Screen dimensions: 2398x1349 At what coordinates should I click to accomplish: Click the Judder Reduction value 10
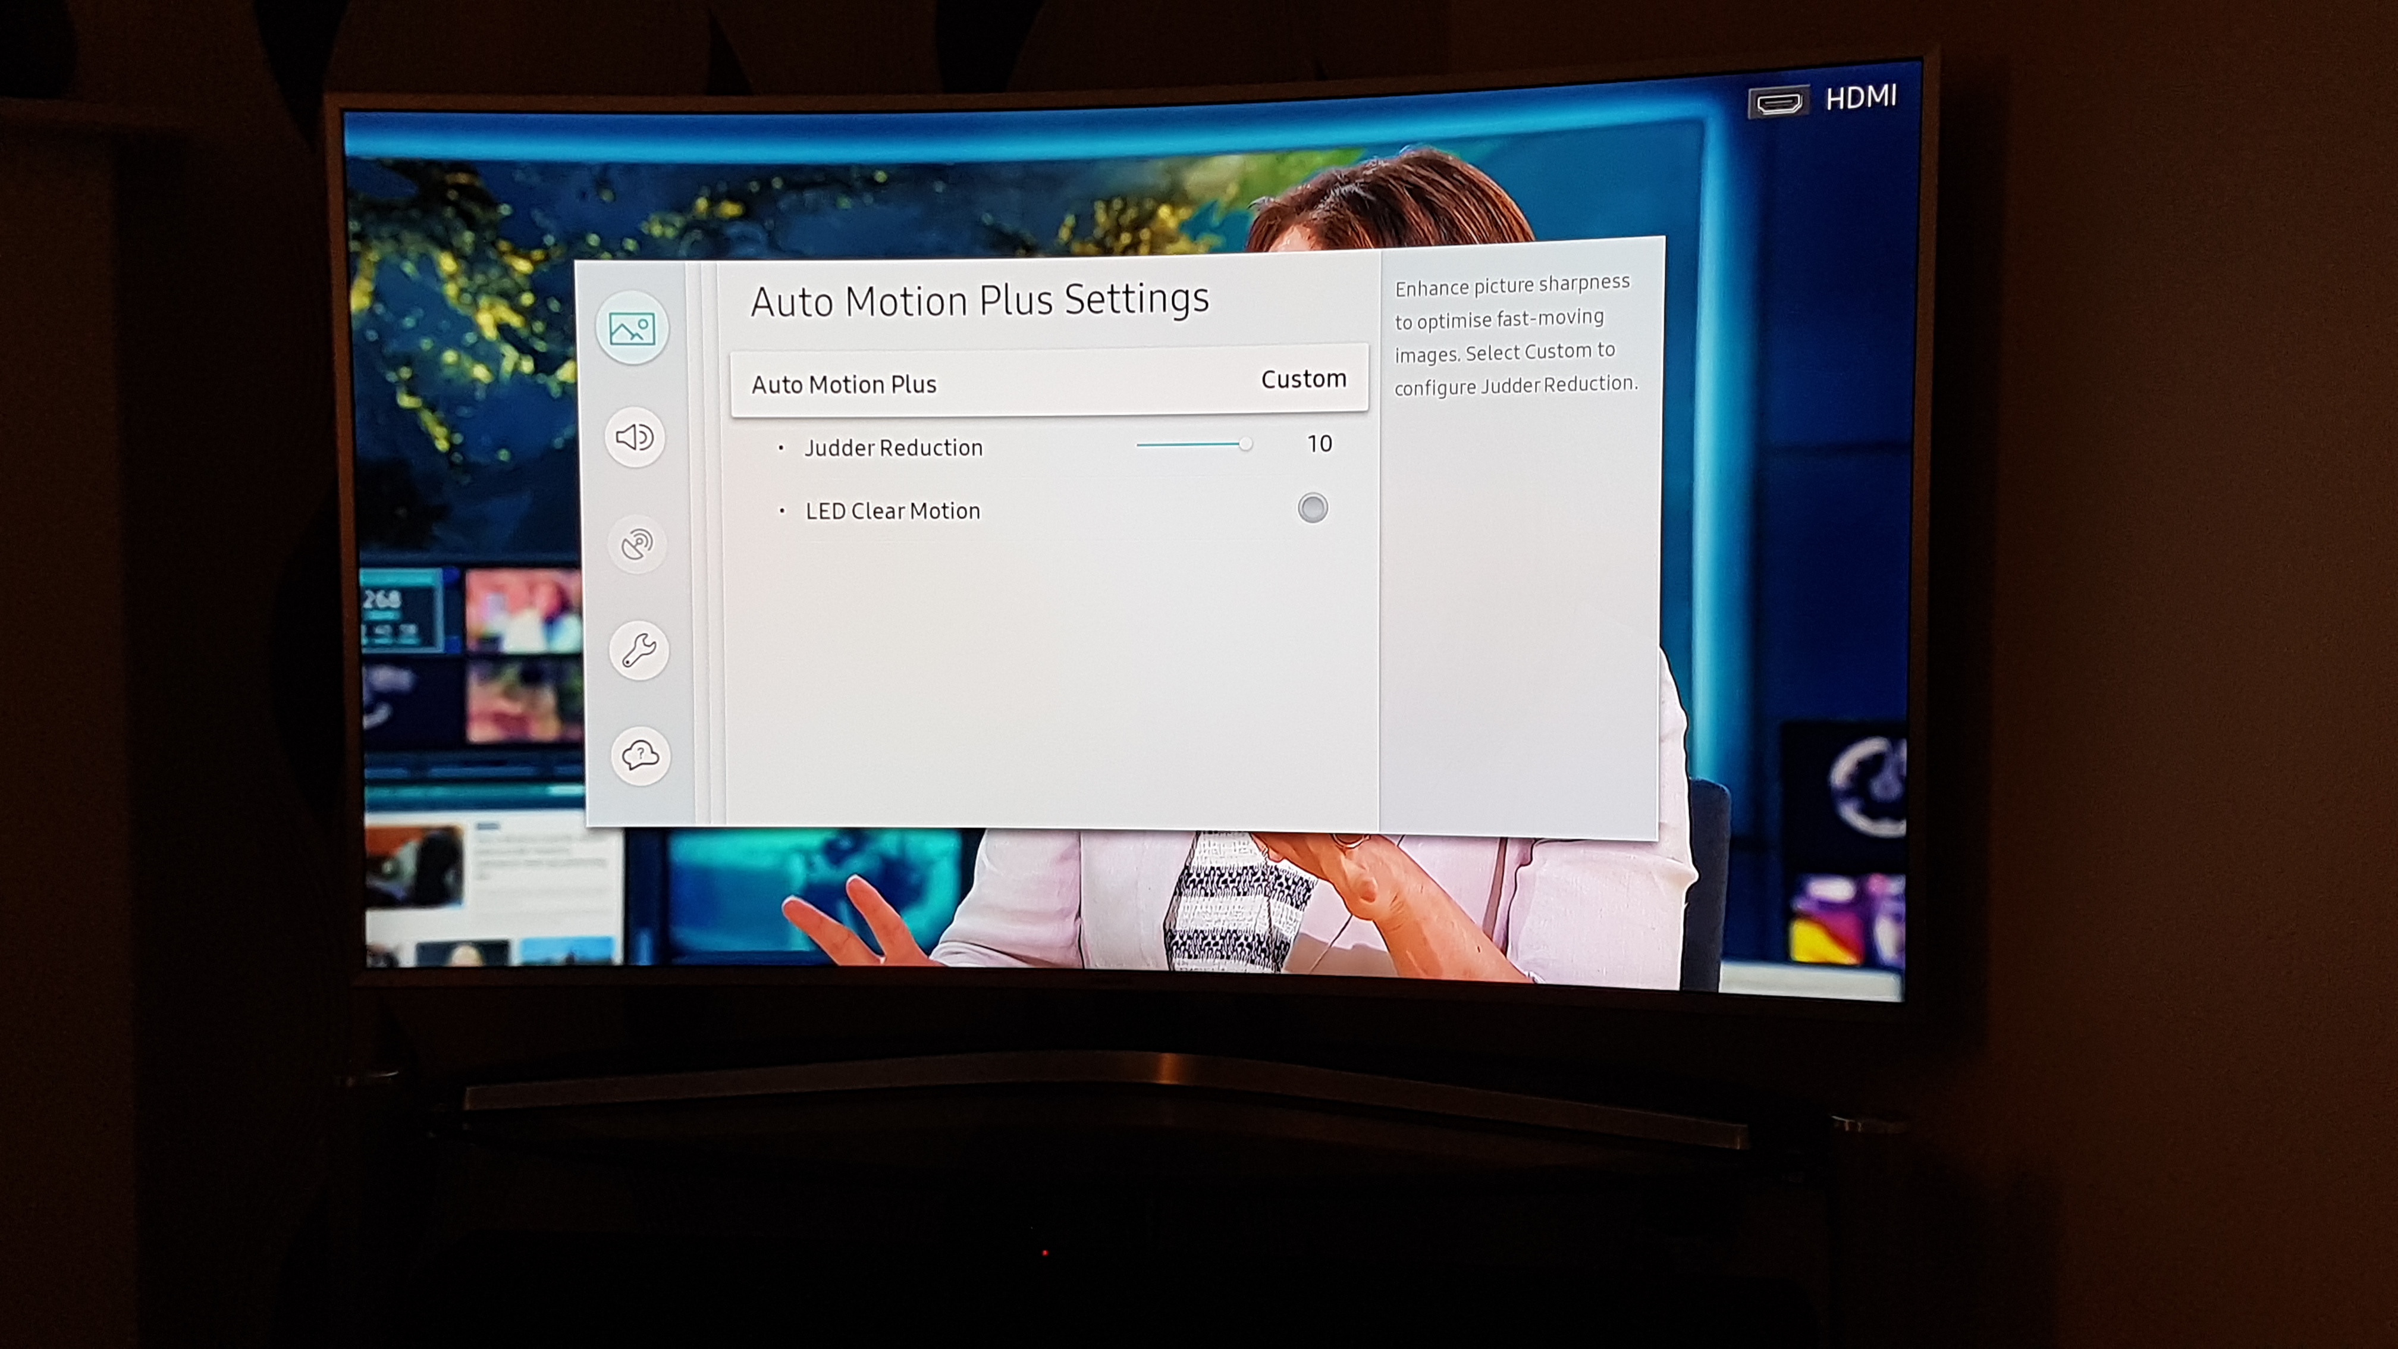pyautogui.click(x=1319, y=444)
